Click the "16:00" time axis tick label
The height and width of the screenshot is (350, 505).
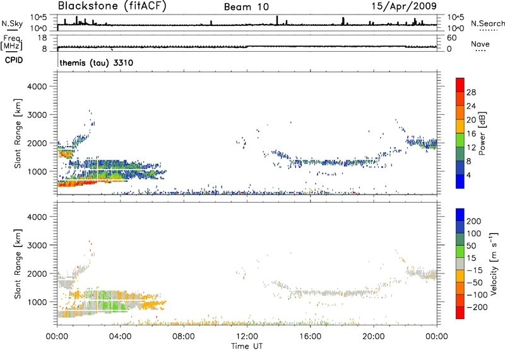click(310, 337)
